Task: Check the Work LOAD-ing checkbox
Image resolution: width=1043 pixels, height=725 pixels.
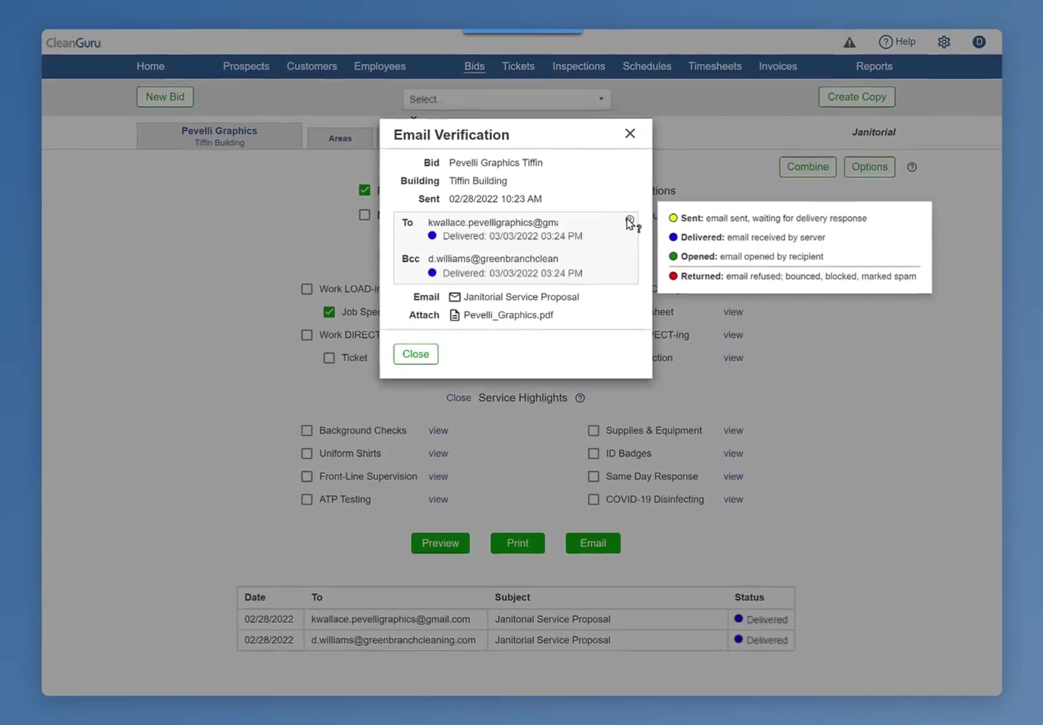Action: point(307,289)
